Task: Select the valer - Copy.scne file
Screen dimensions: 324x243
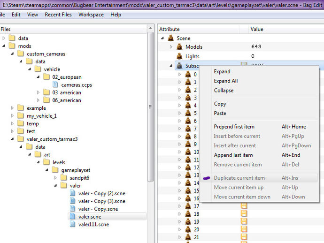Action: pos(98,209)
